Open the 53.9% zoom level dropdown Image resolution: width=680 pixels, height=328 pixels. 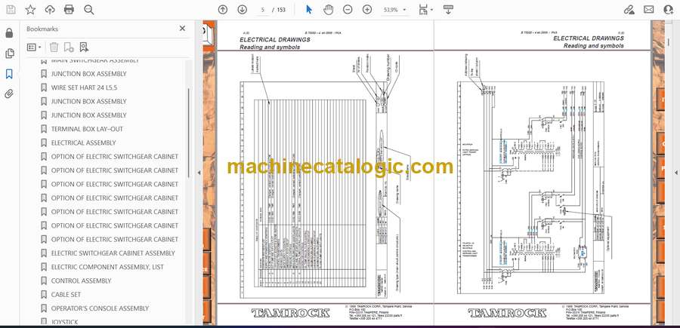[394, 10]
